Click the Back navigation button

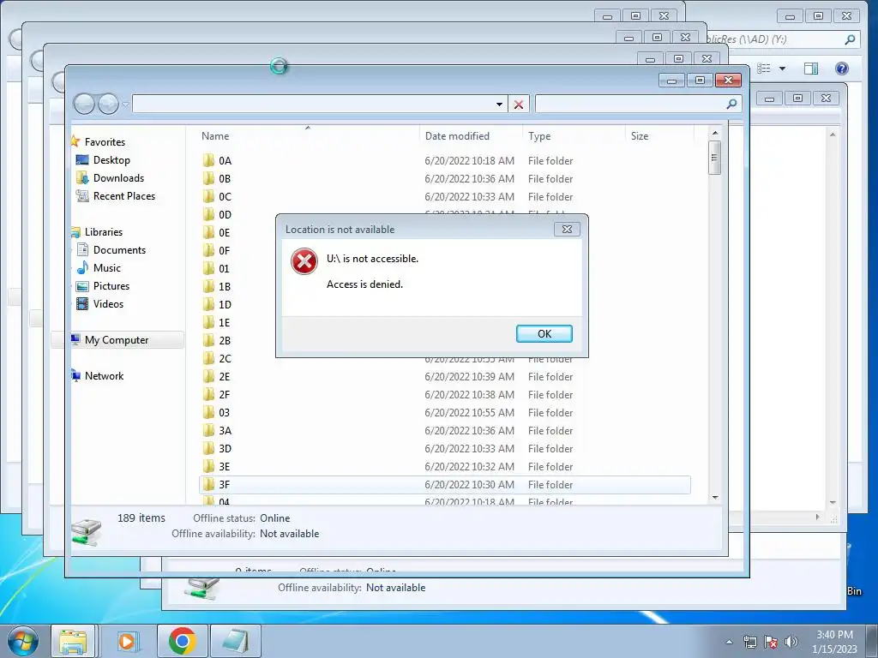(x=84, y=104)
